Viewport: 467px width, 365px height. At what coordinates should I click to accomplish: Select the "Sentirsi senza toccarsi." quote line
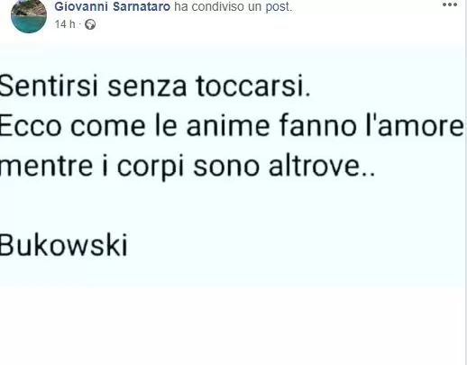pos(155,86)
